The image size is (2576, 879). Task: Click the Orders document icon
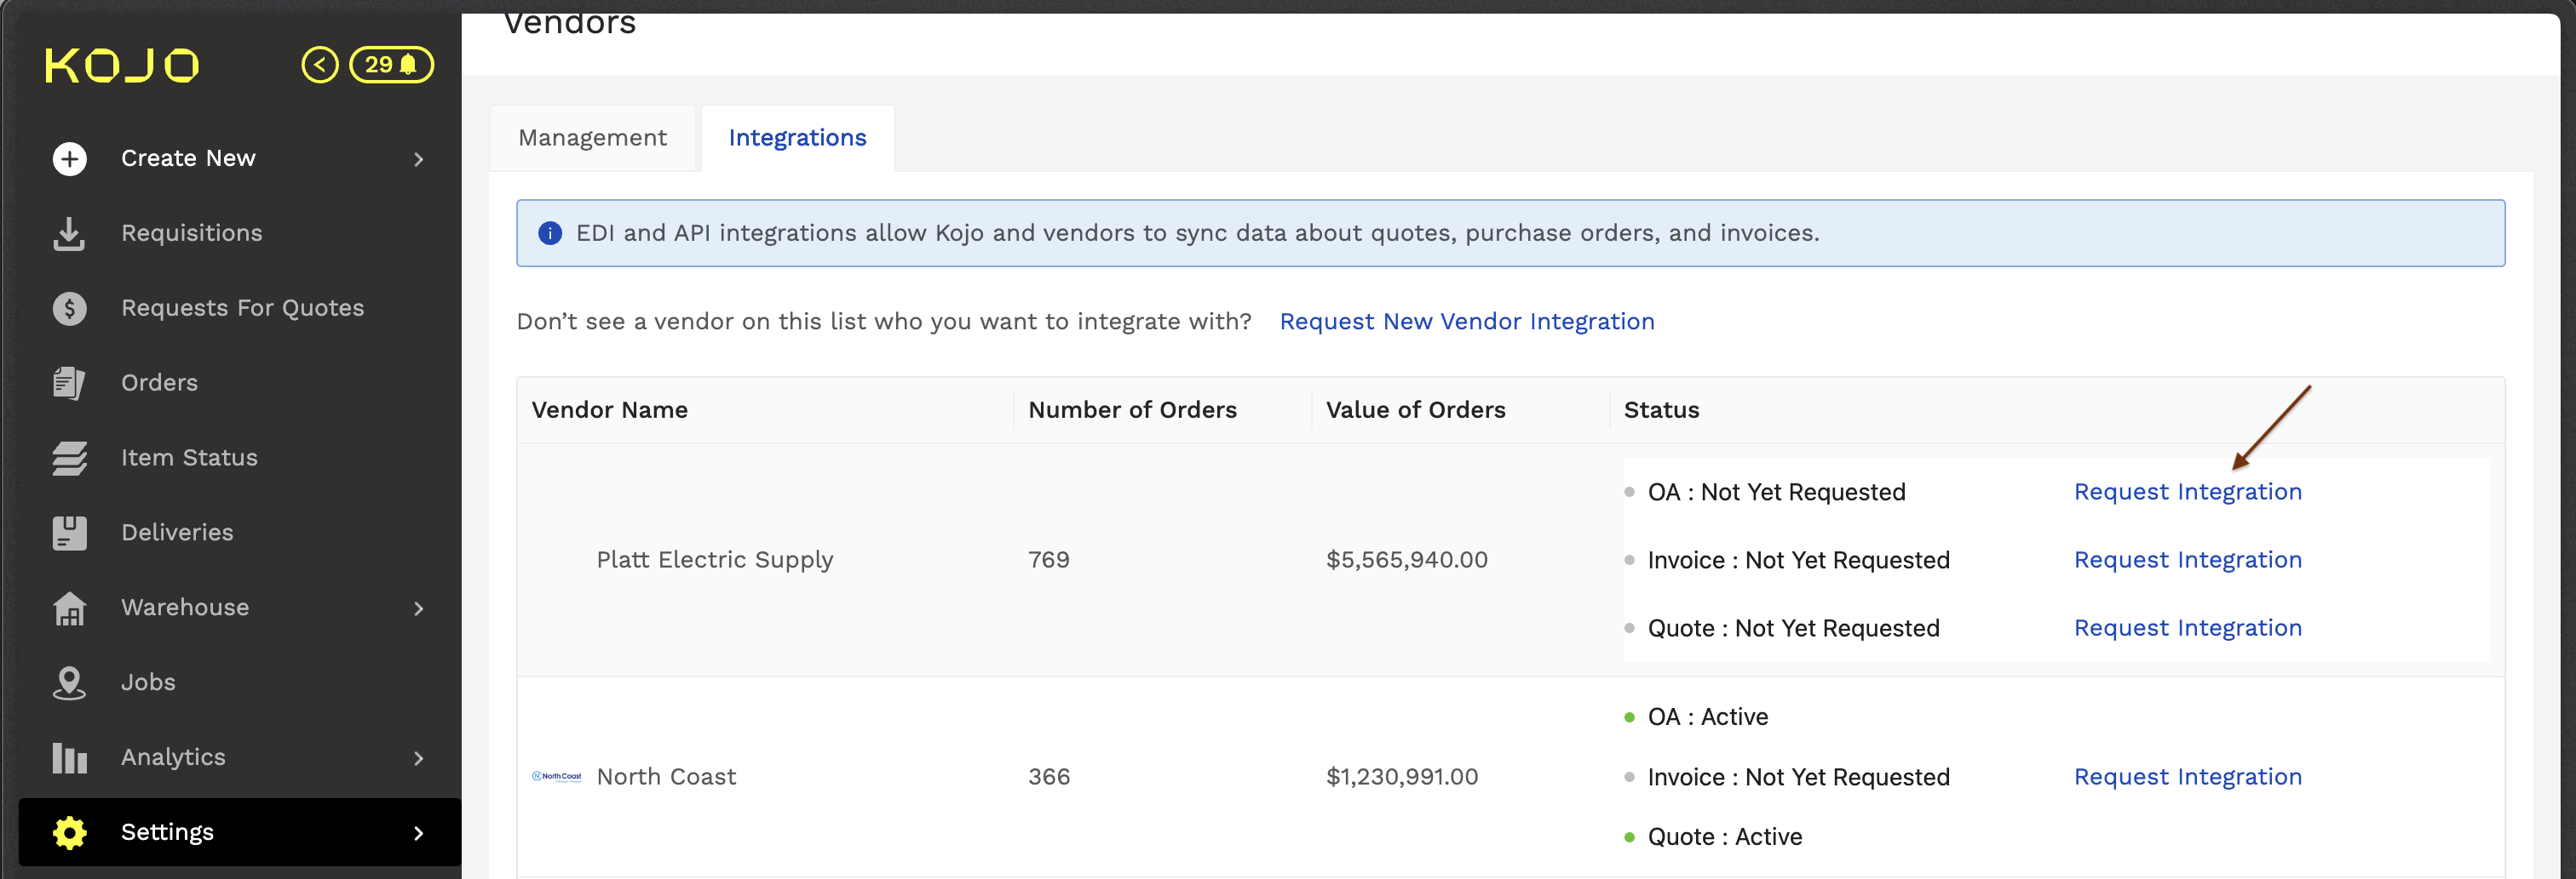click(x=69, y=383)
